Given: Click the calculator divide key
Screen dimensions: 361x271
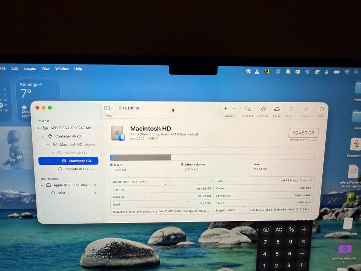Looking at the screenshot, I should pos(304,229).
